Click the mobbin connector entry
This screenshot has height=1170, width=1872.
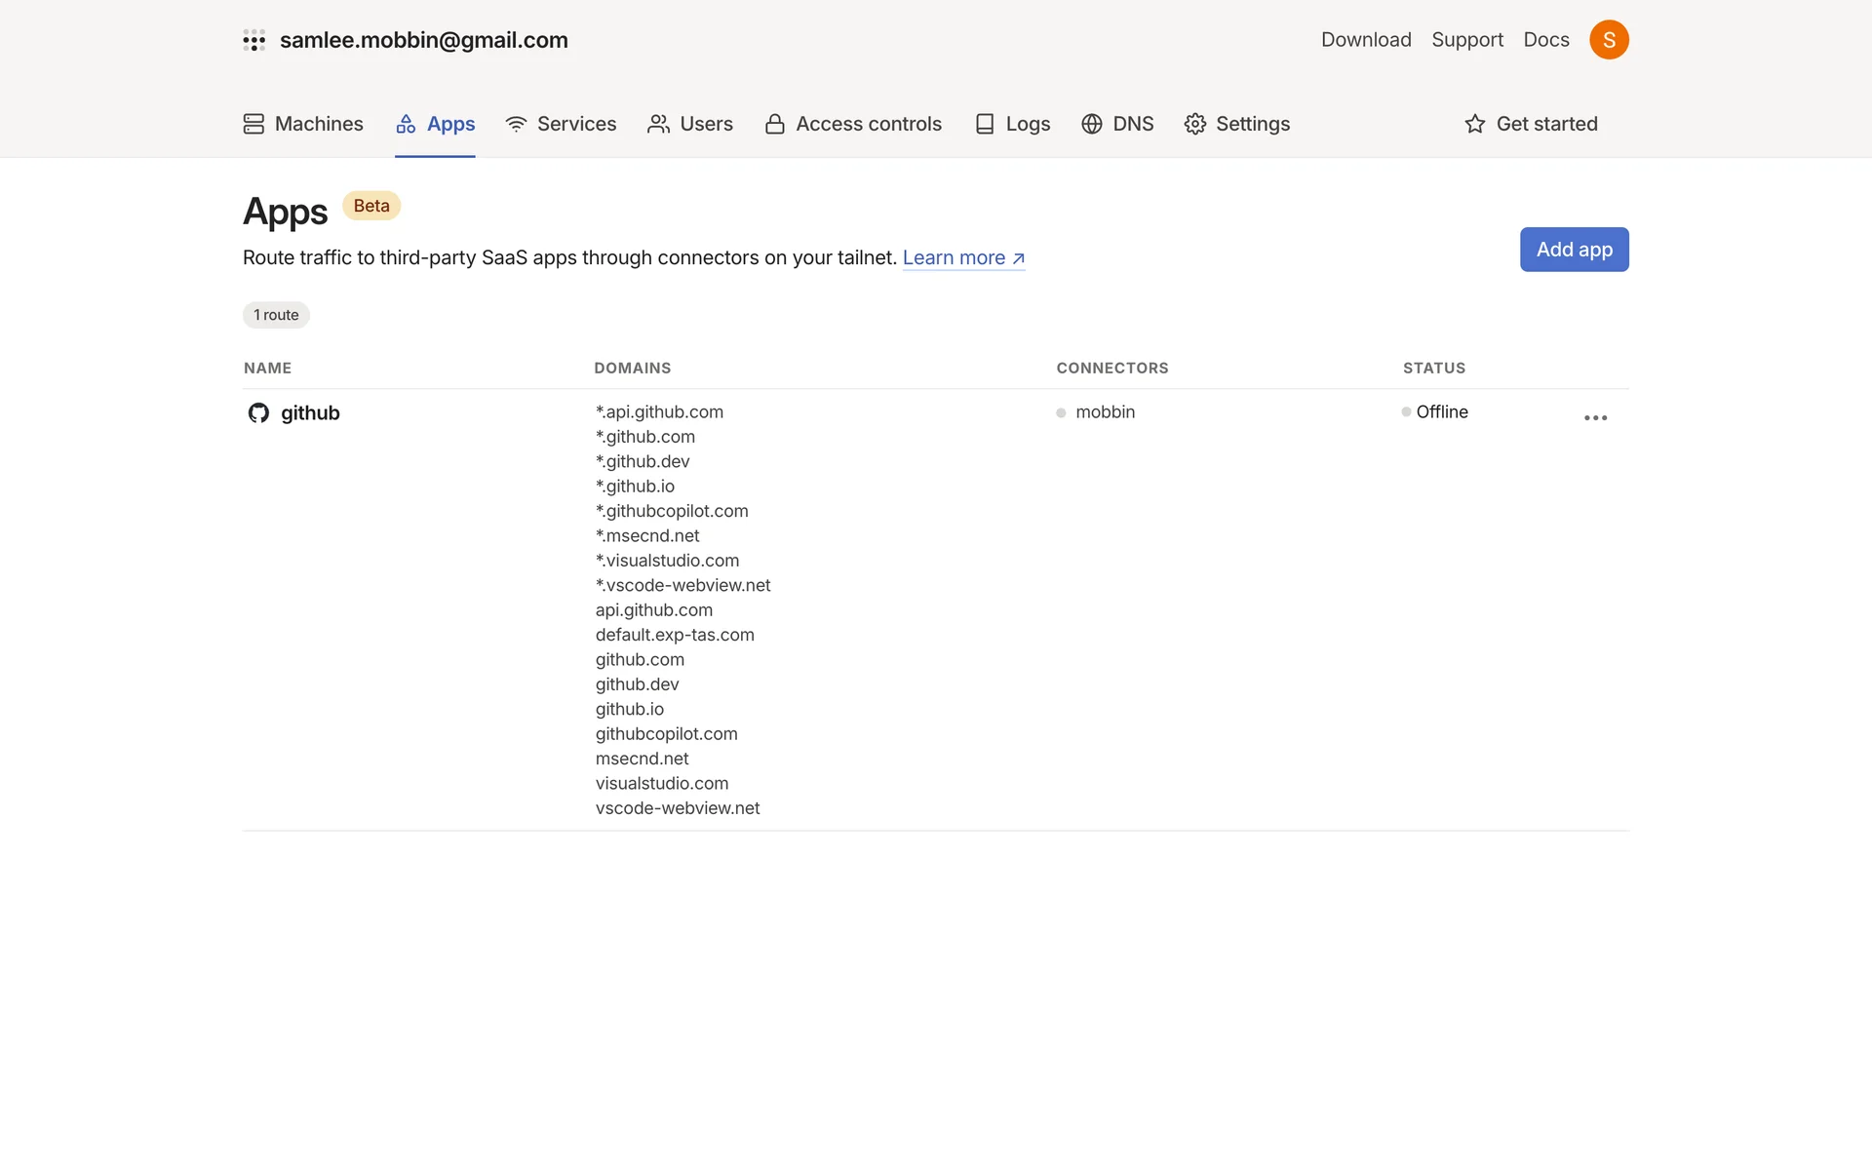[1105, 411]
